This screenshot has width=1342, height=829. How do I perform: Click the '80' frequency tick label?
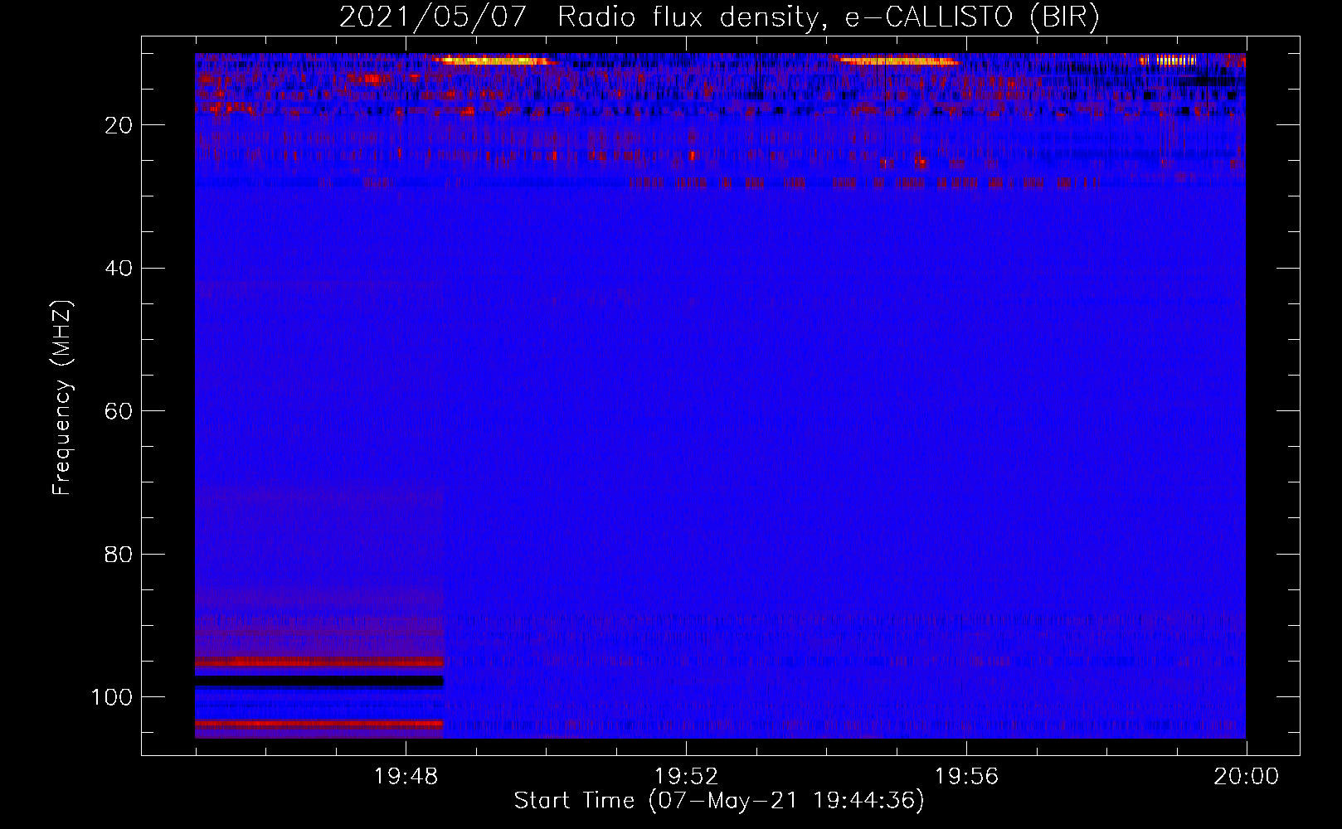(119, 554)
